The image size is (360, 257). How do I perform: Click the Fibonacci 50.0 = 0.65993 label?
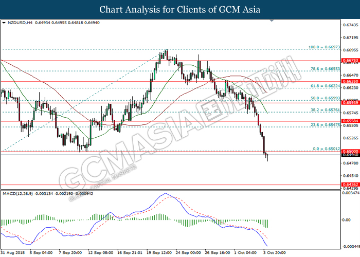[325, 98]
